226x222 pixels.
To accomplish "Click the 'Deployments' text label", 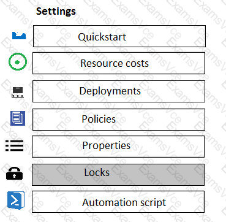I will coord(110,91).
